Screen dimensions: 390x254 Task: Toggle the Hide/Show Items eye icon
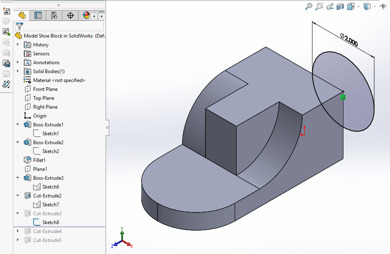coord(383,6)
